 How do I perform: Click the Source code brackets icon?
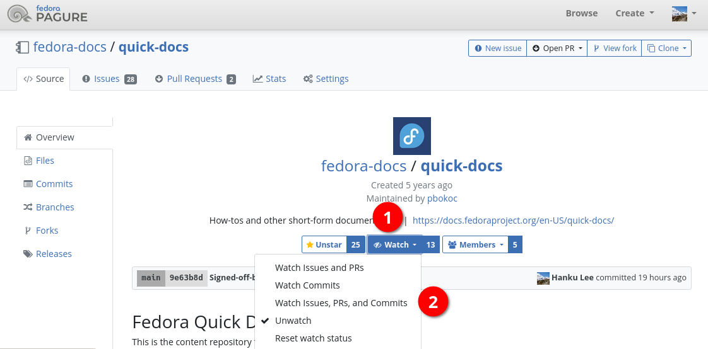(28, 79)
